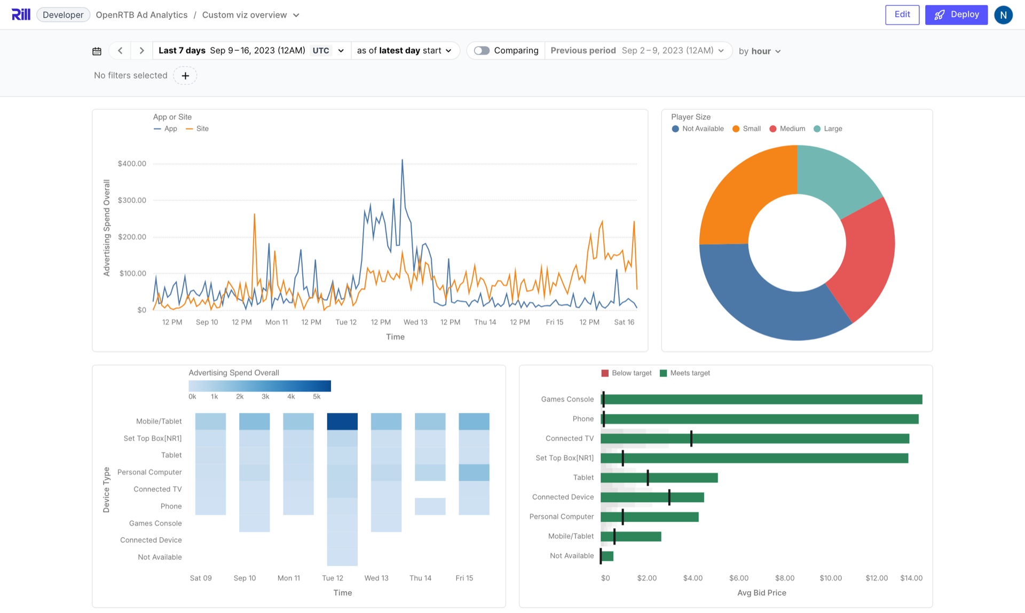Toggle the Comparing switch
This screenshot has width=1025, height=613.
click(x=482, y=51)
